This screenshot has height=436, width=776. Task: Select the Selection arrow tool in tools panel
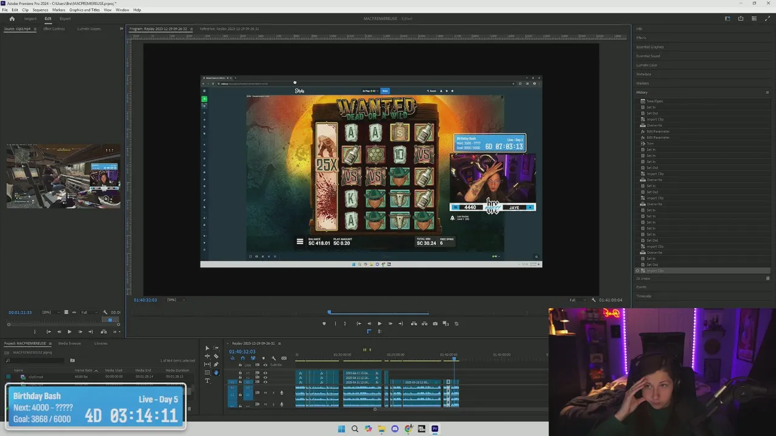pos(207,348)
